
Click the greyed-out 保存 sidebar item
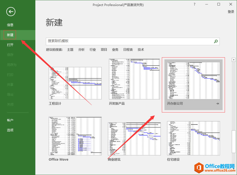[10, 55]
